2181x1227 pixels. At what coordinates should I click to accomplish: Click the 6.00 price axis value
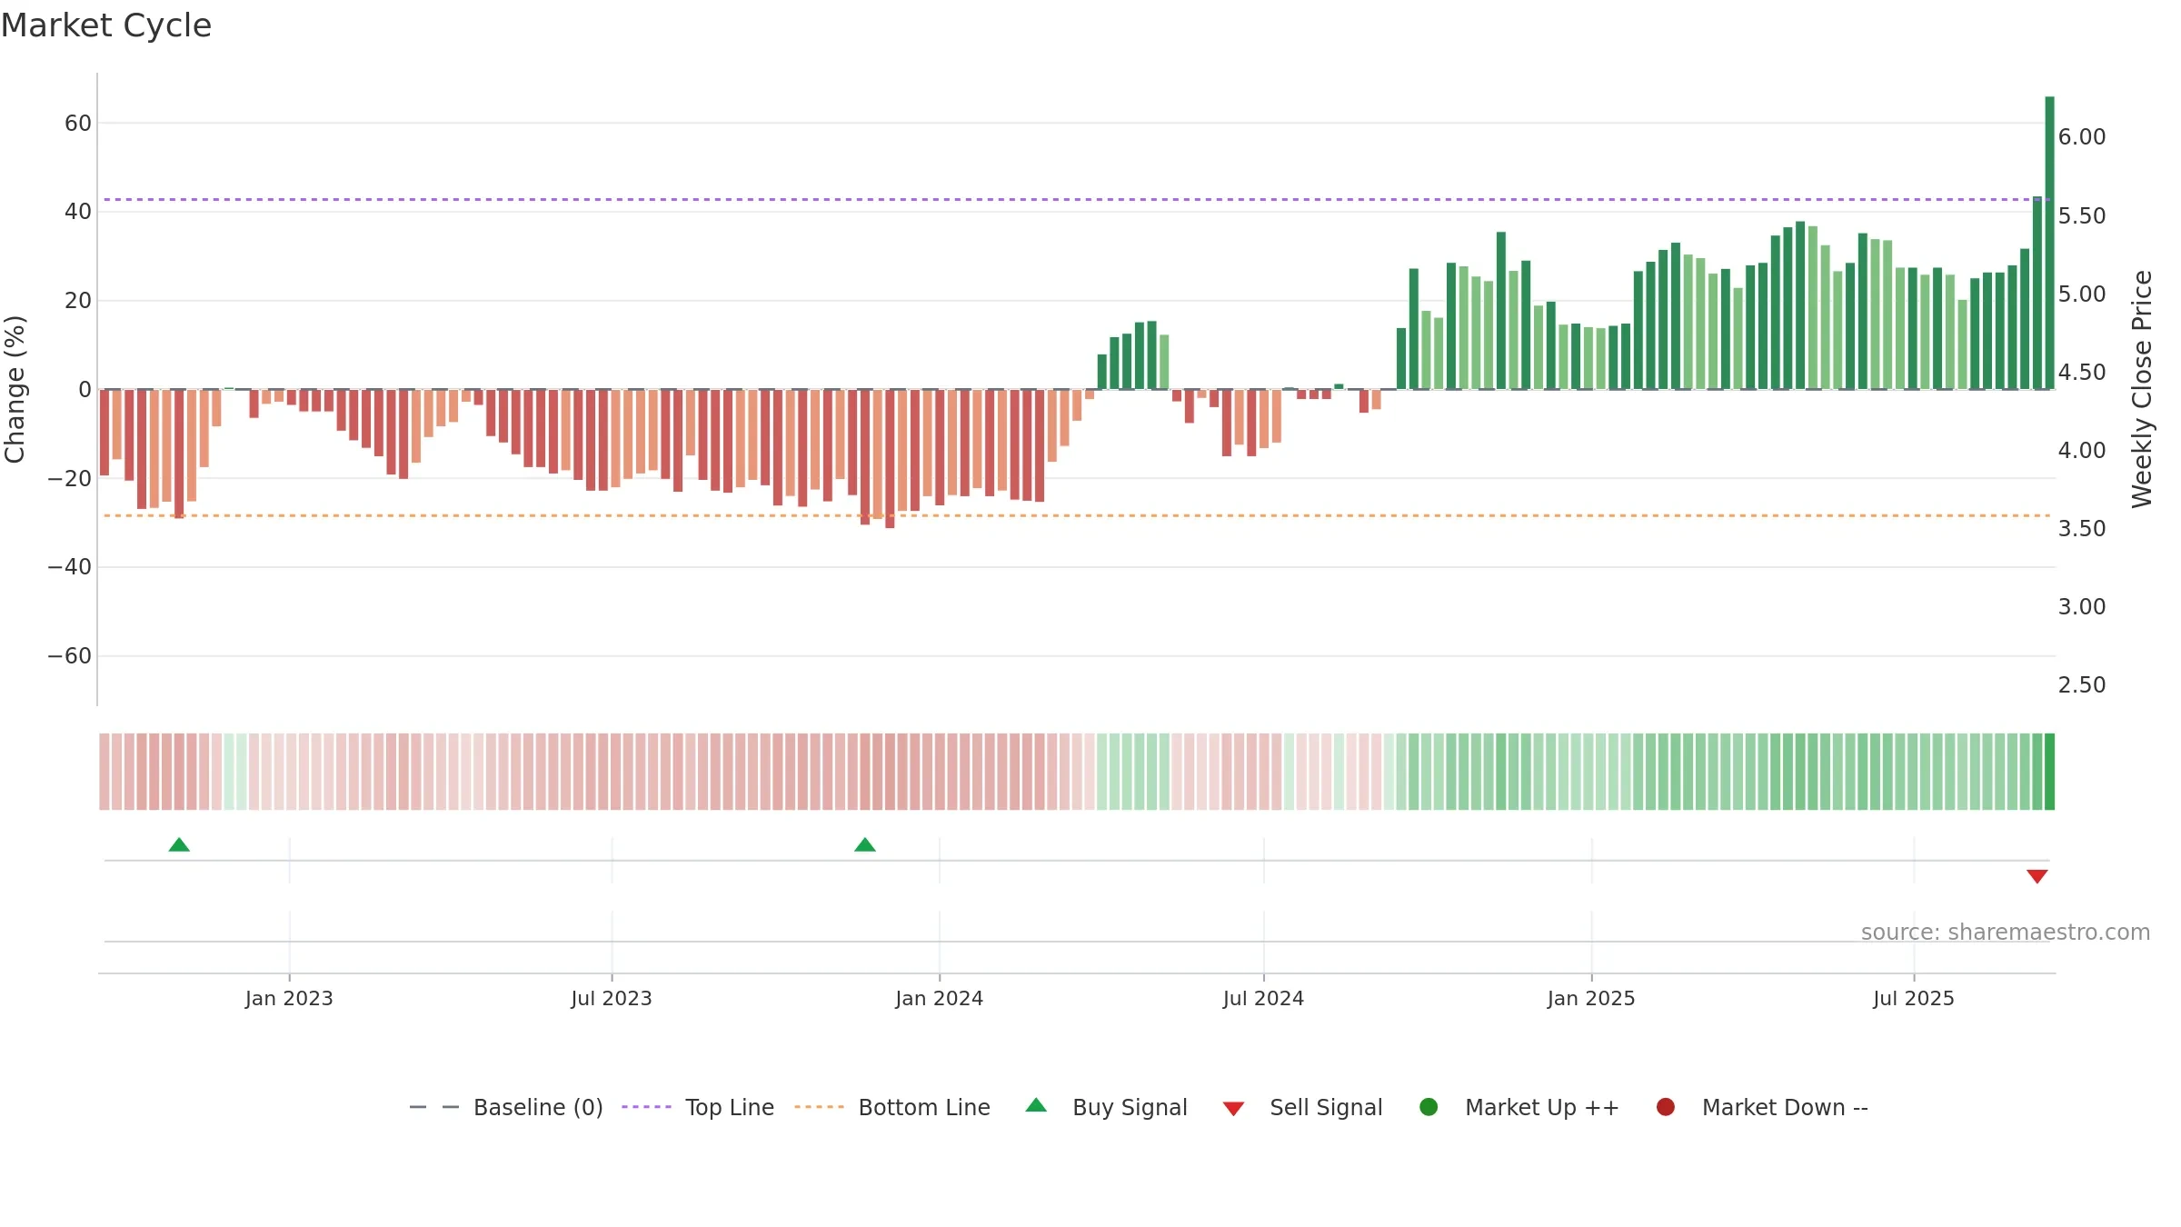pos(2082,136)
